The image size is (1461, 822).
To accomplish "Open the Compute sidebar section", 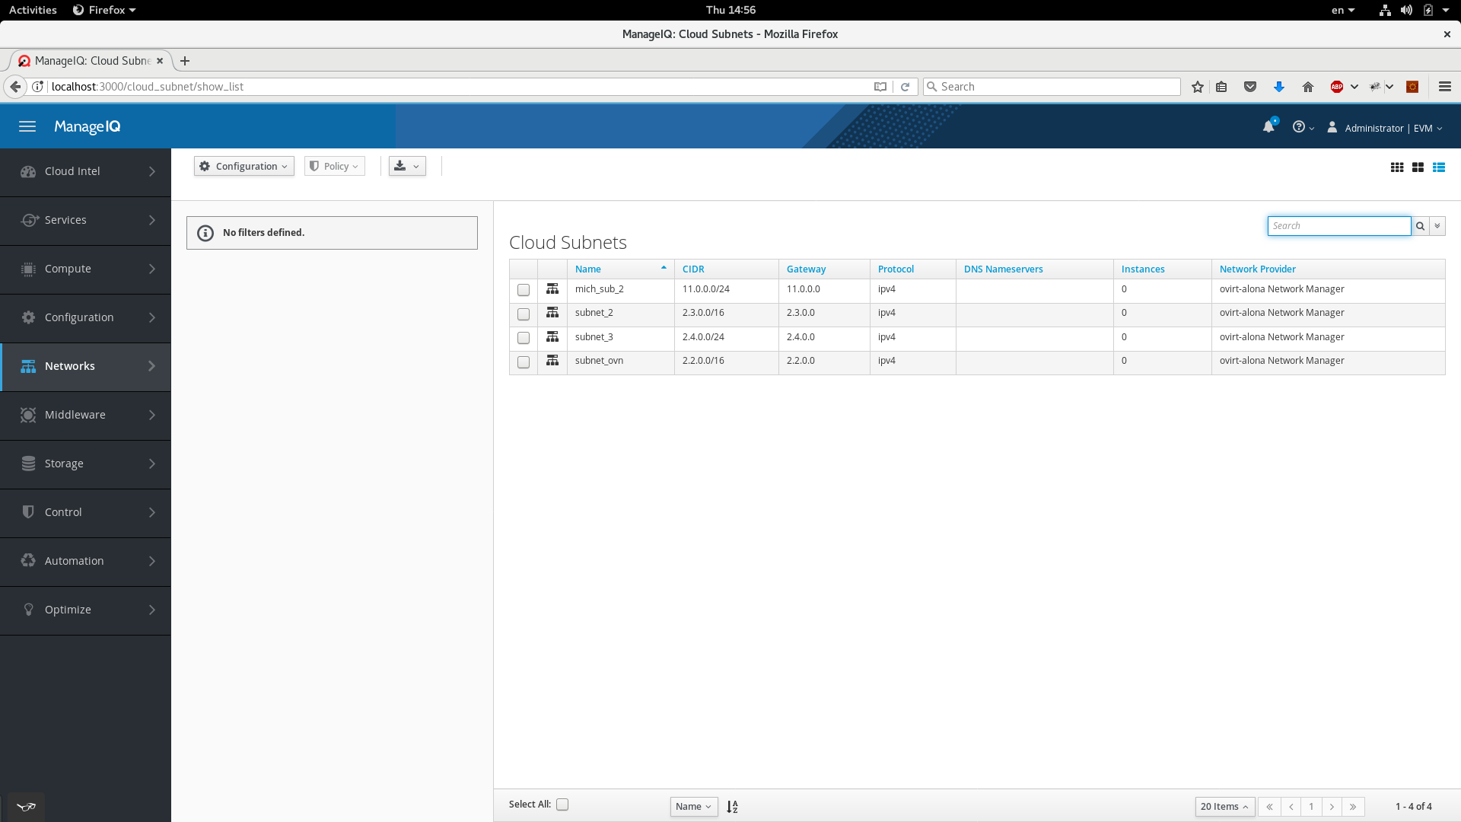I will 85,268.
